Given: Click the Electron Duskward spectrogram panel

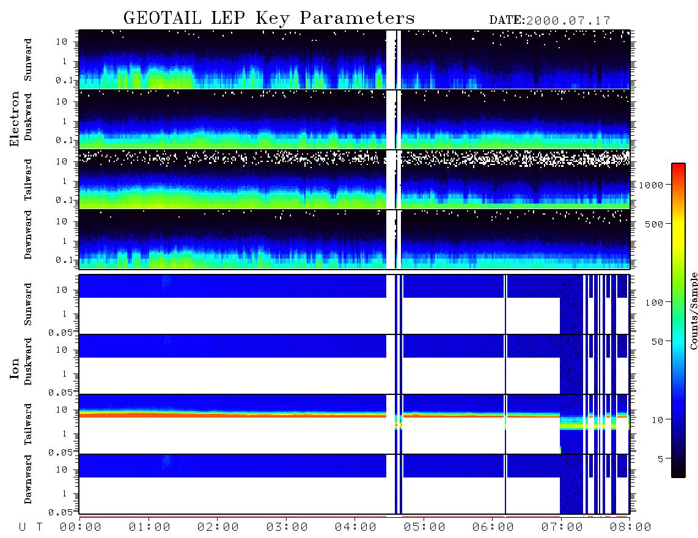Looking at the screenshot, I should pyautogui.click(x=355, y=119).
